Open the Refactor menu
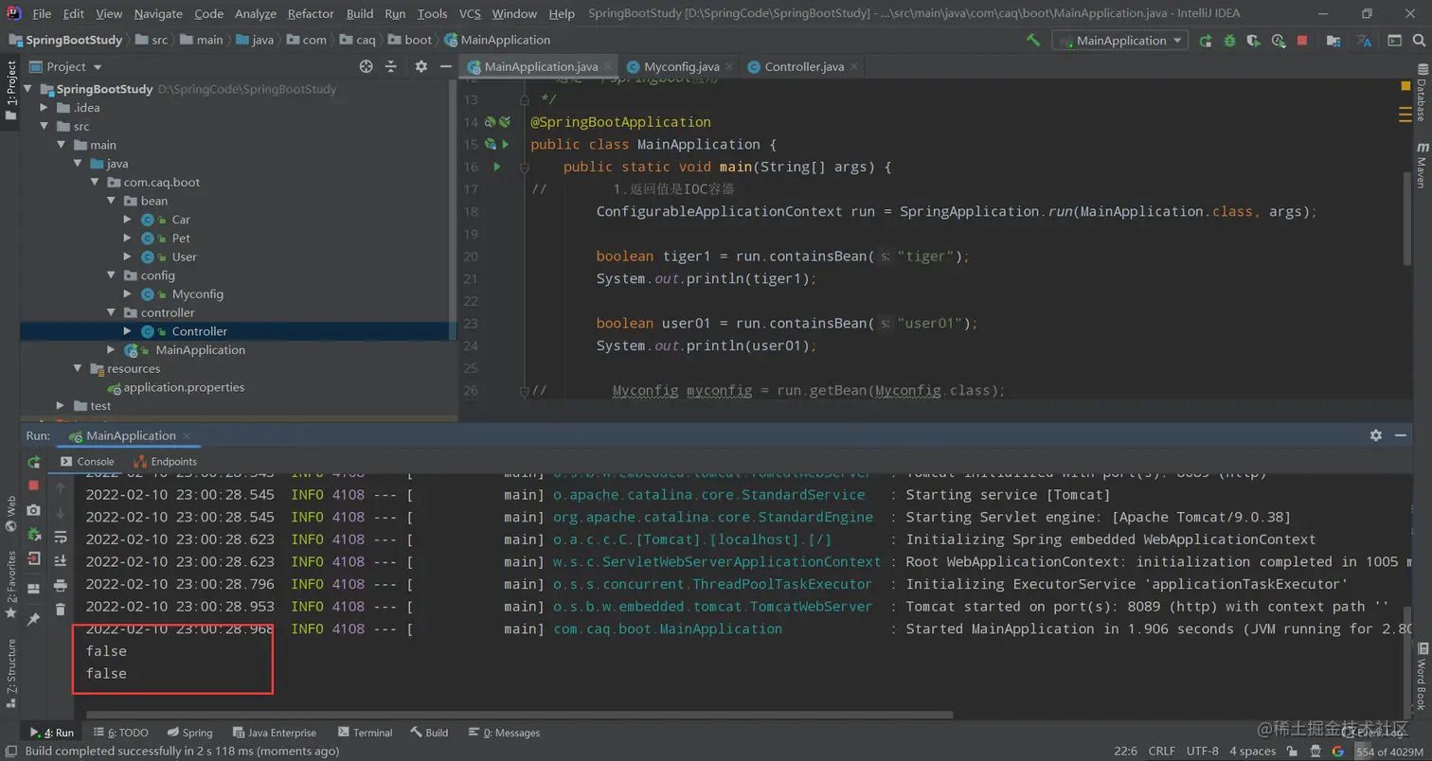 point(311,14)
